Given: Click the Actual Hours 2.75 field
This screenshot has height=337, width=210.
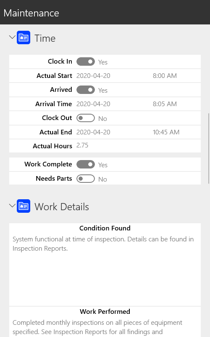Looking at the screenshot, I should pyautogui.click(x=82, y=145).
